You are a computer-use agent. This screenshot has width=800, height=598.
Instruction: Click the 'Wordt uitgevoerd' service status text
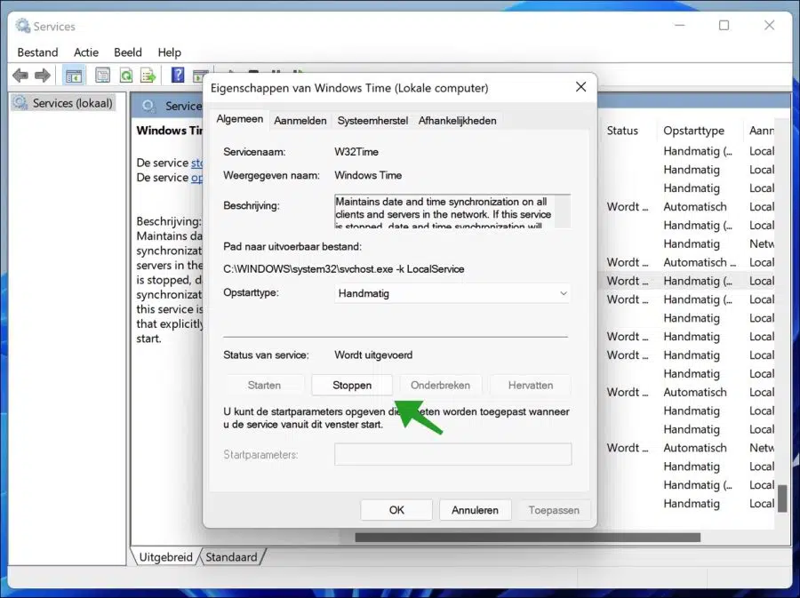point(373,355)
